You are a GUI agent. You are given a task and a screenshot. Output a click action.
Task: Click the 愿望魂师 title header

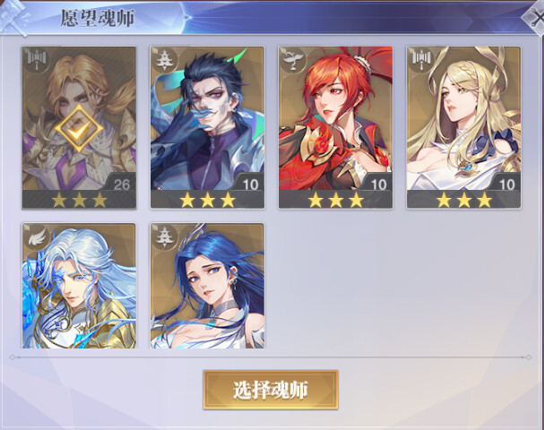pos(98,18)
